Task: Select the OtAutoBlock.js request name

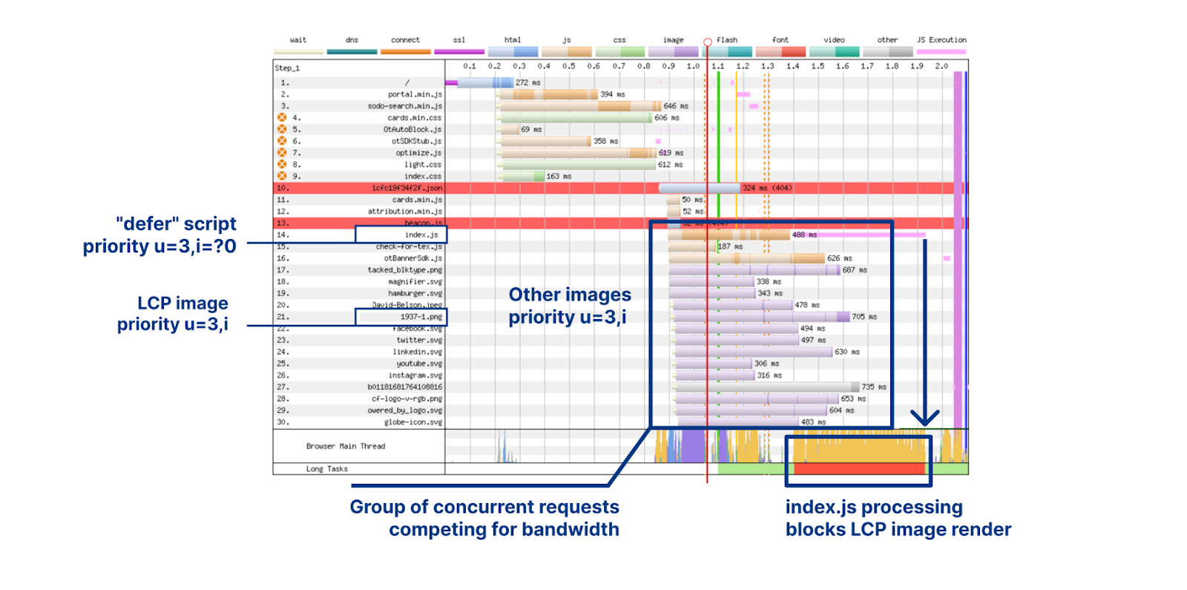Action: 412,129
